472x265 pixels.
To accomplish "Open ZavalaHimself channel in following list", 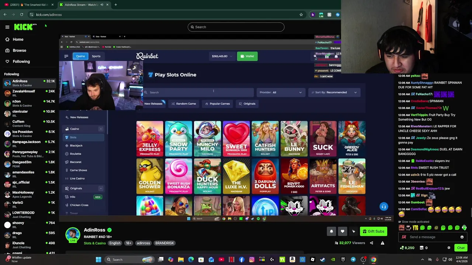I will point(29,93).
